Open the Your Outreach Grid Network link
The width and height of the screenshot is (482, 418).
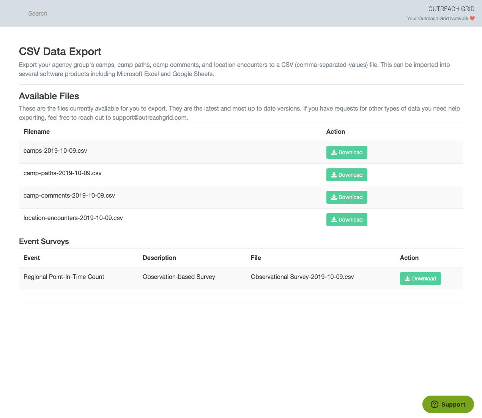click(x=437, y=19)
